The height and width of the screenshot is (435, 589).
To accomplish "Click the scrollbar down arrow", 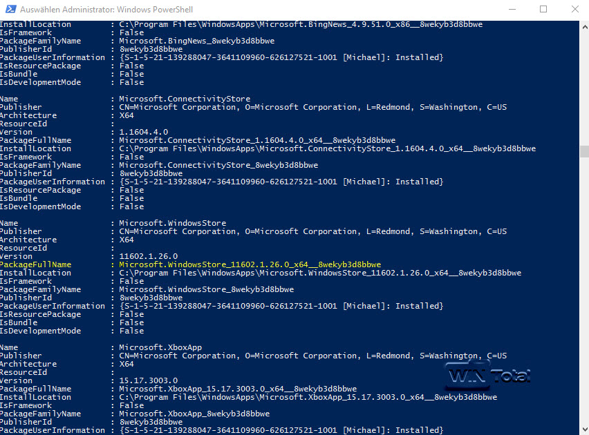I will click(x=584, y=429).
